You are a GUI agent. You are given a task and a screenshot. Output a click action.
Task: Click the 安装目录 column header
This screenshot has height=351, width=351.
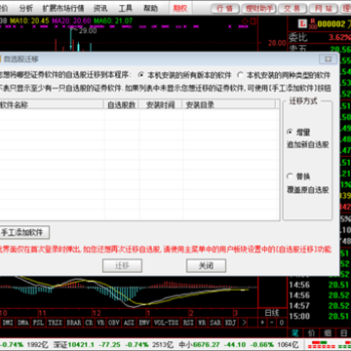click(x=229, y=104)
